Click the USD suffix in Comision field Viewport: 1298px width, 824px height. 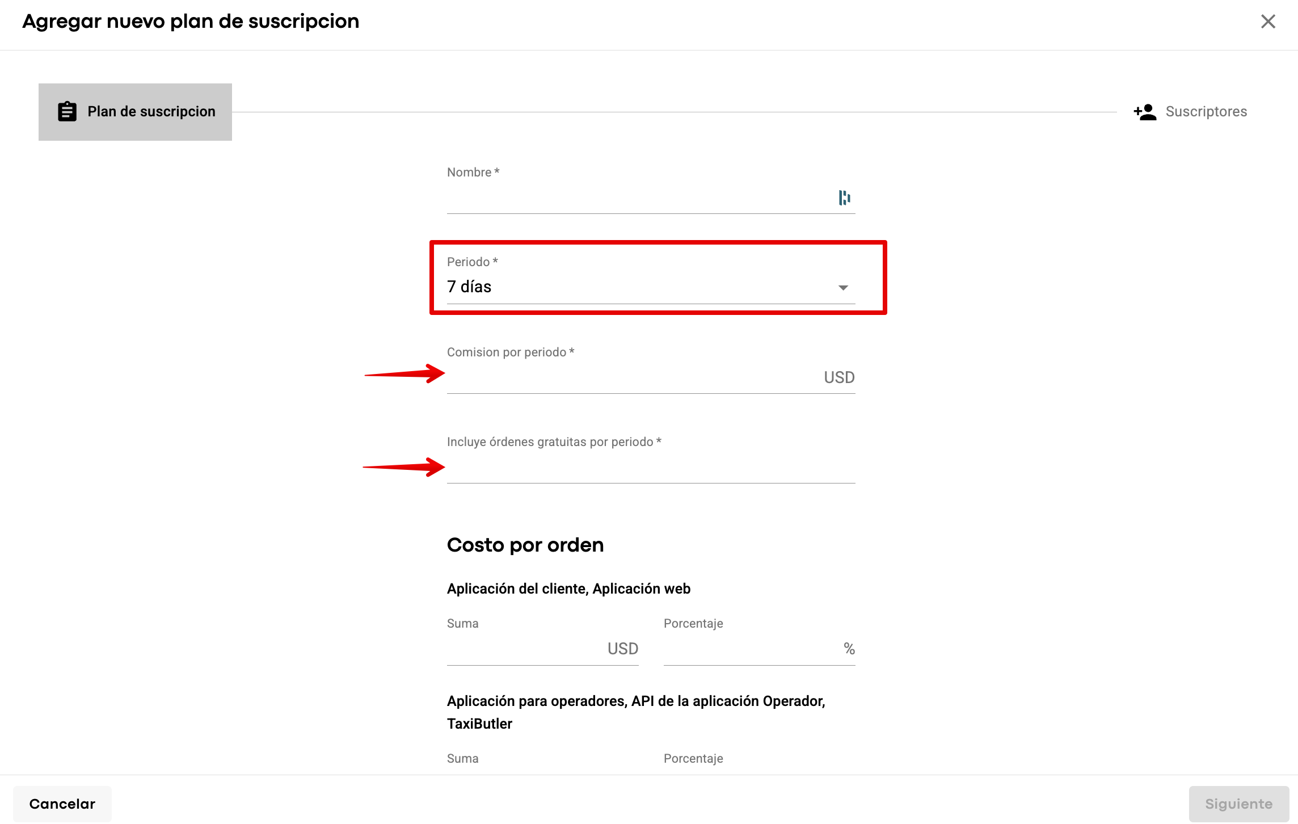(839, 377)
